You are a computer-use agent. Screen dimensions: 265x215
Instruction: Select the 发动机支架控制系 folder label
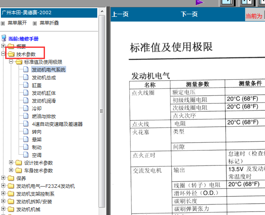pyautogui.click(x=35, y=194)
